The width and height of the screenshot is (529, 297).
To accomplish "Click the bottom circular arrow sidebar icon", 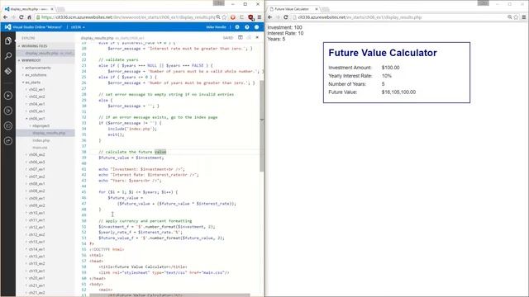I will point(8,141).
